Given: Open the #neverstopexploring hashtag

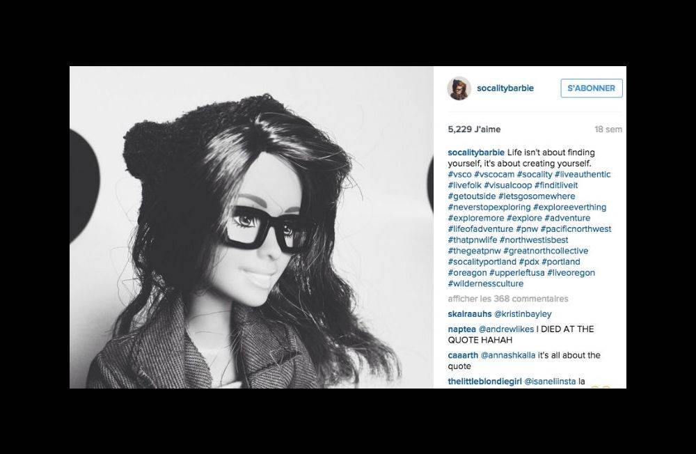Looking at the screenshot, I should 489,207.
